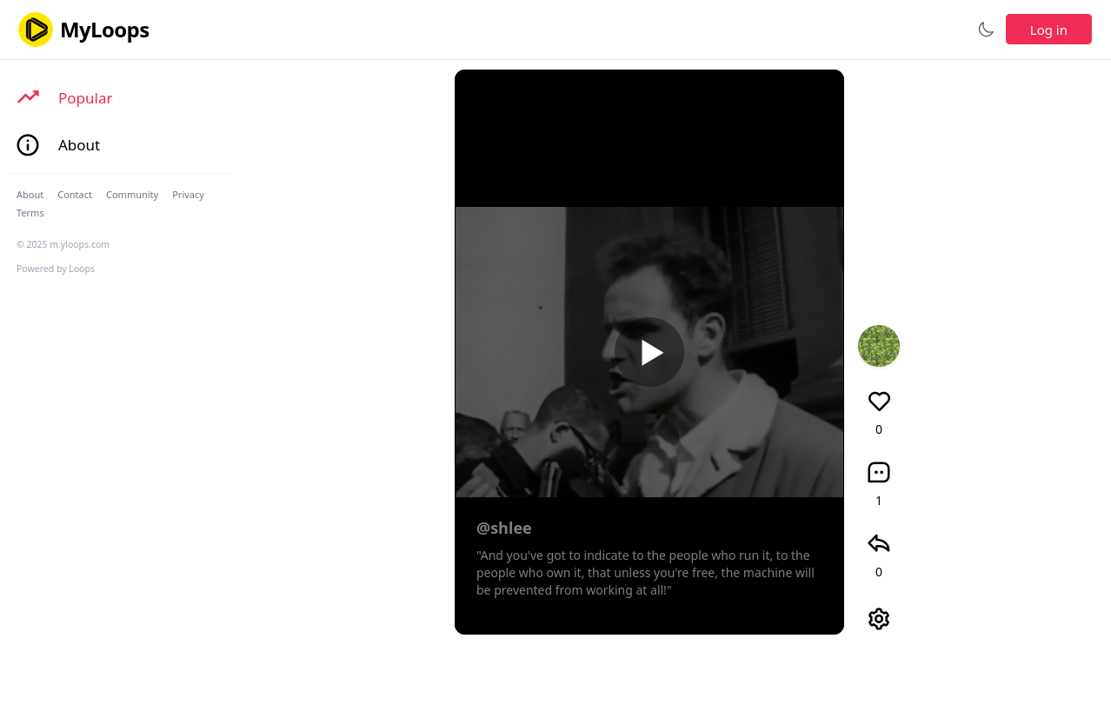Open the About sidebar menu item
The width and height of the screenshot is (1111, 705).
79,145
